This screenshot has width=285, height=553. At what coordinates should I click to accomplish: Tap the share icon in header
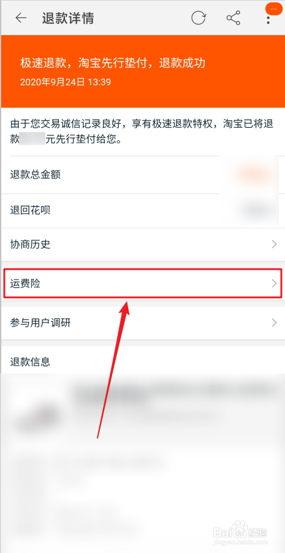pos(233,18)
